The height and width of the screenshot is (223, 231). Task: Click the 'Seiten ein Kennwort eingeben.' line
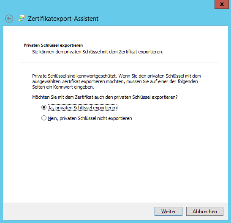tap(63, 87)
